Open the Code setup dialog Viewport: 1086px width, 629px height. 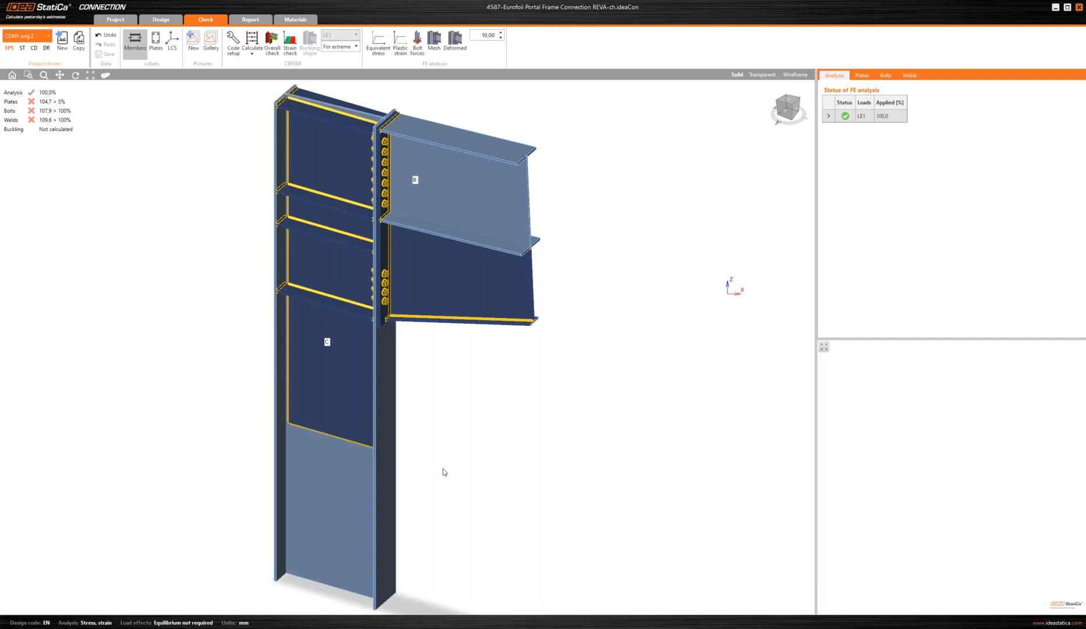pos(233,42)
